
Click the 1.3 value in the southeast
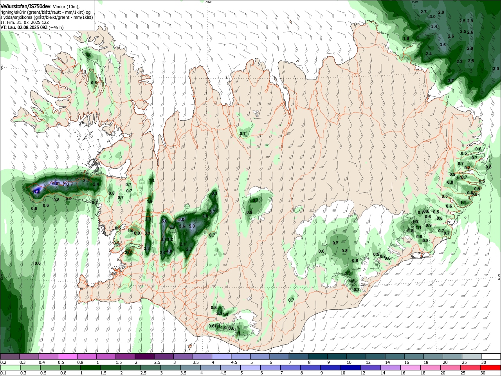(348, 273)
